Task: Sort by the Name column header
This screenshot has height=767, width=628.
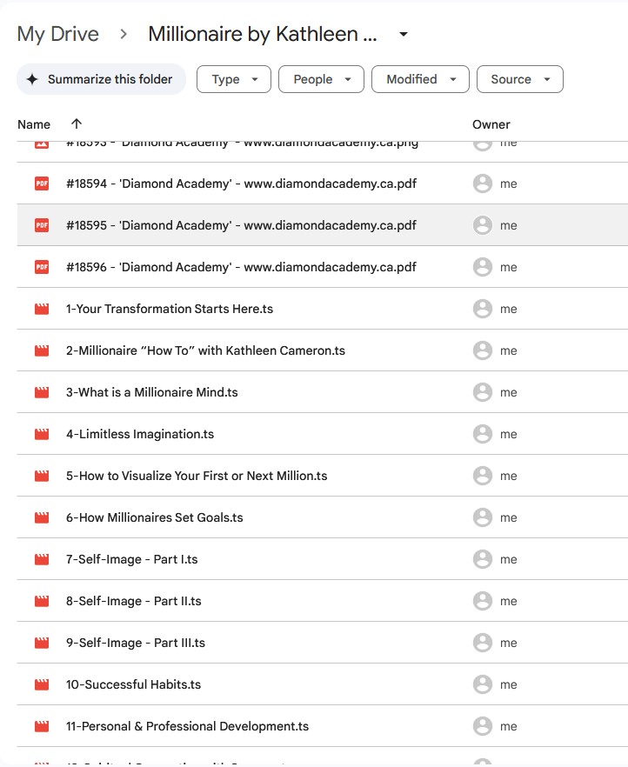Action: tap(34, 124)
